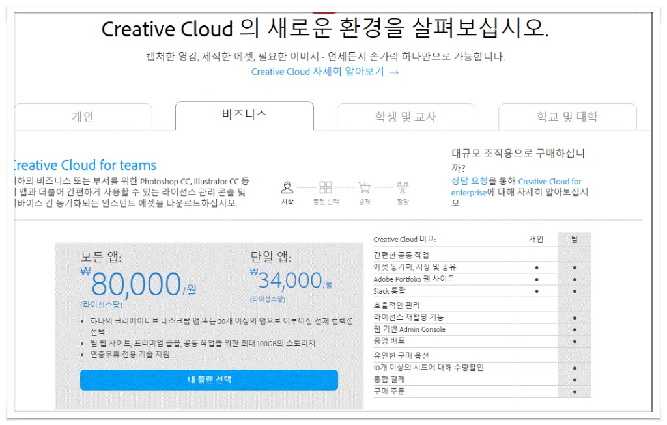Click the 구매 주문 row
Image resolution: width=667 pixels, height=425 pixels.
(x=482, y=391)
